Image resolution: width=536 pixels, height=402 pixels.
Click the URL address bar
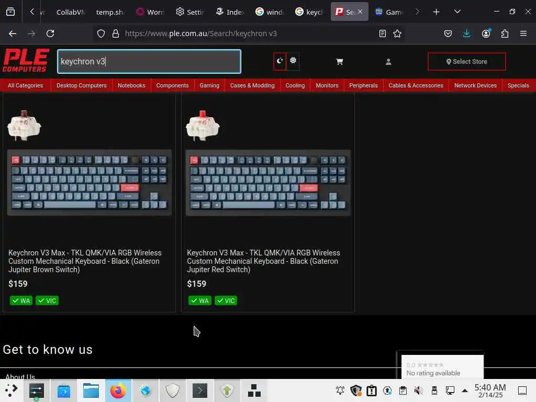pos(250,33)
